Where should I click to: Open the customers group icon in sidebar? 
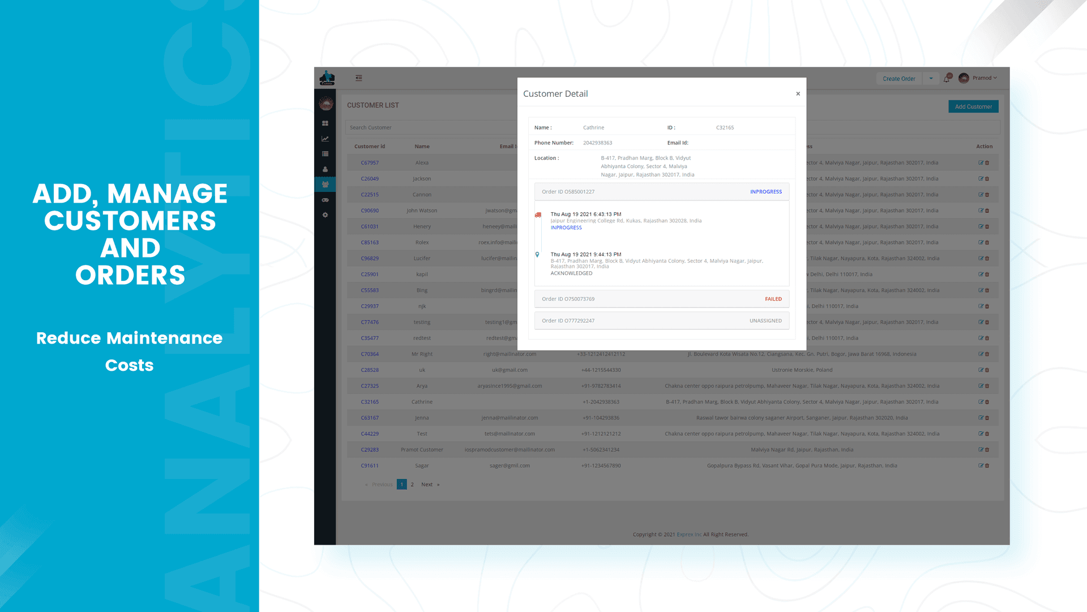click(325, 185)
